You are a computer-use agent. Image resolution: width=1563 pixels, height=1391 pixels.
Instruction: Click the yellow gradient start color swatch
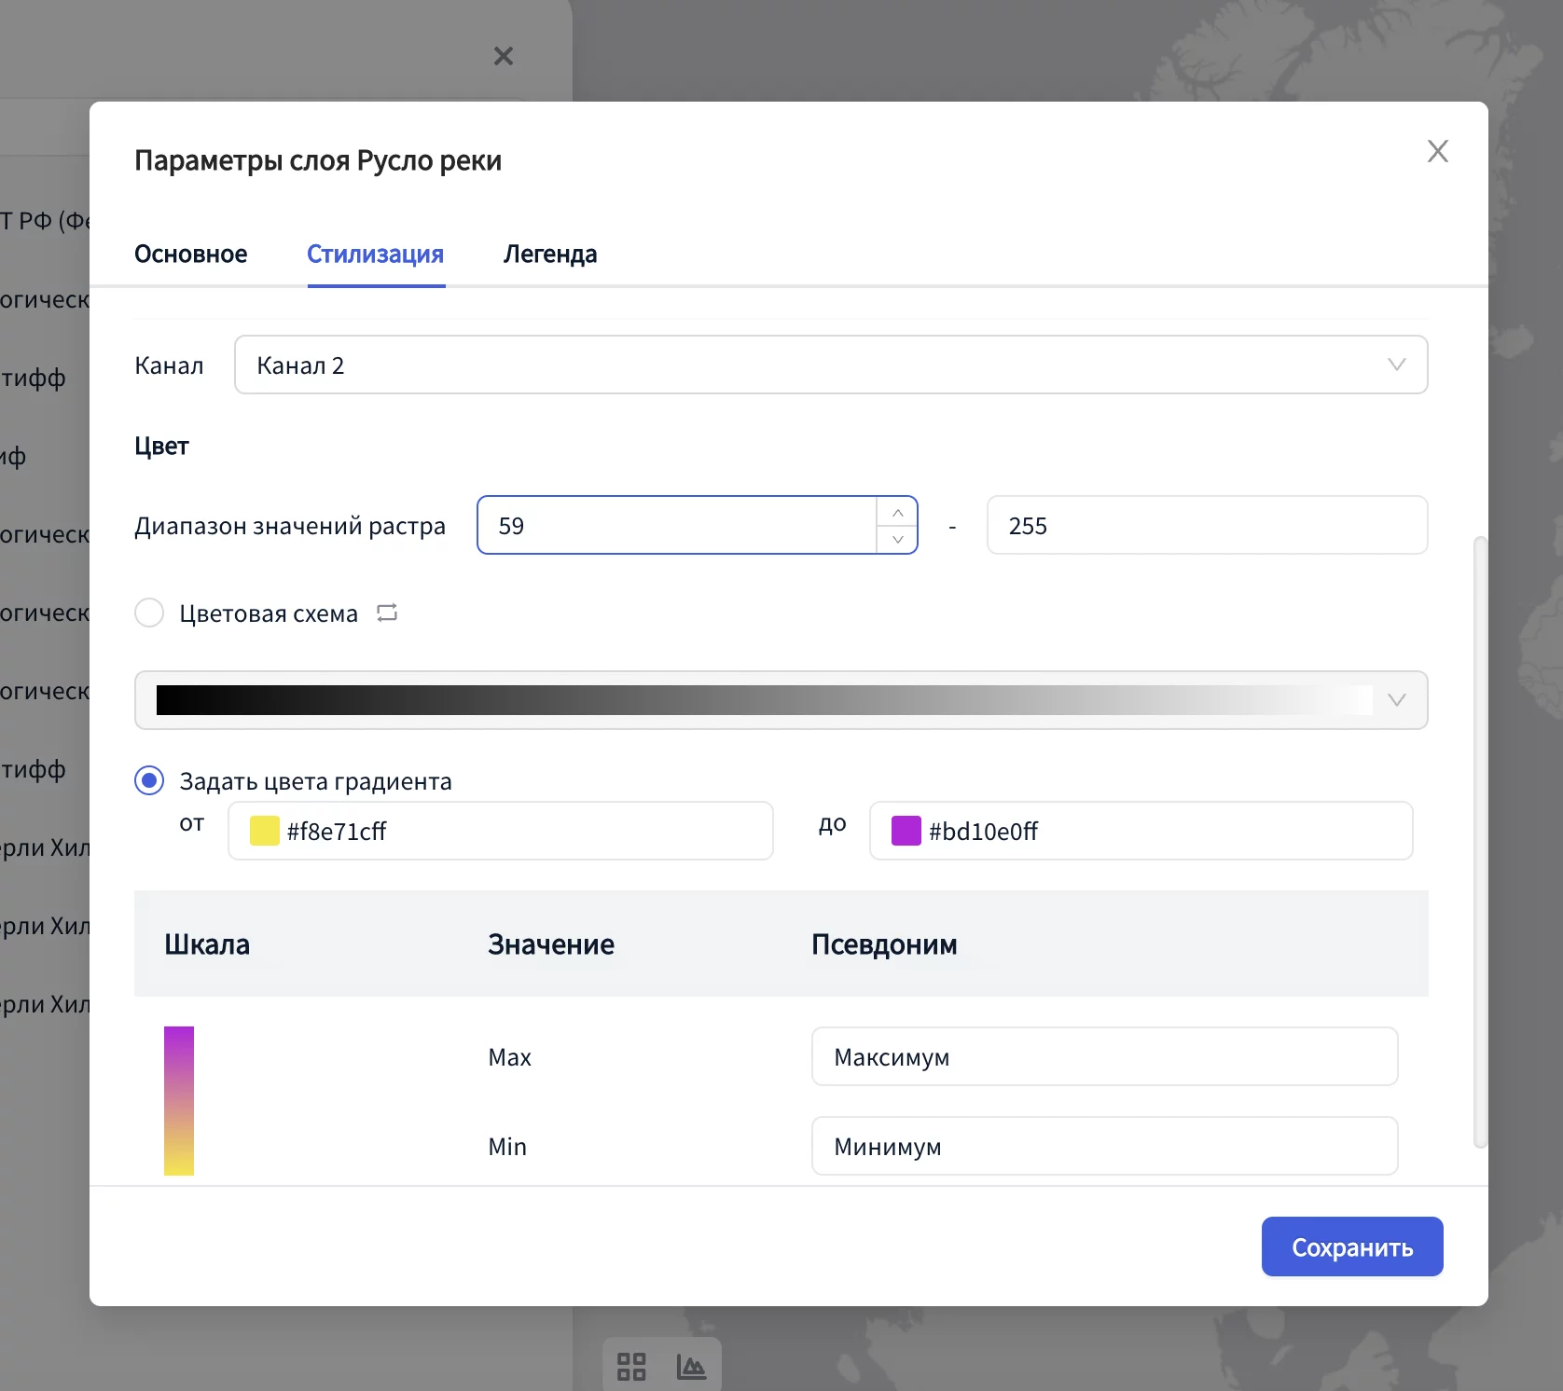(264, 831)
